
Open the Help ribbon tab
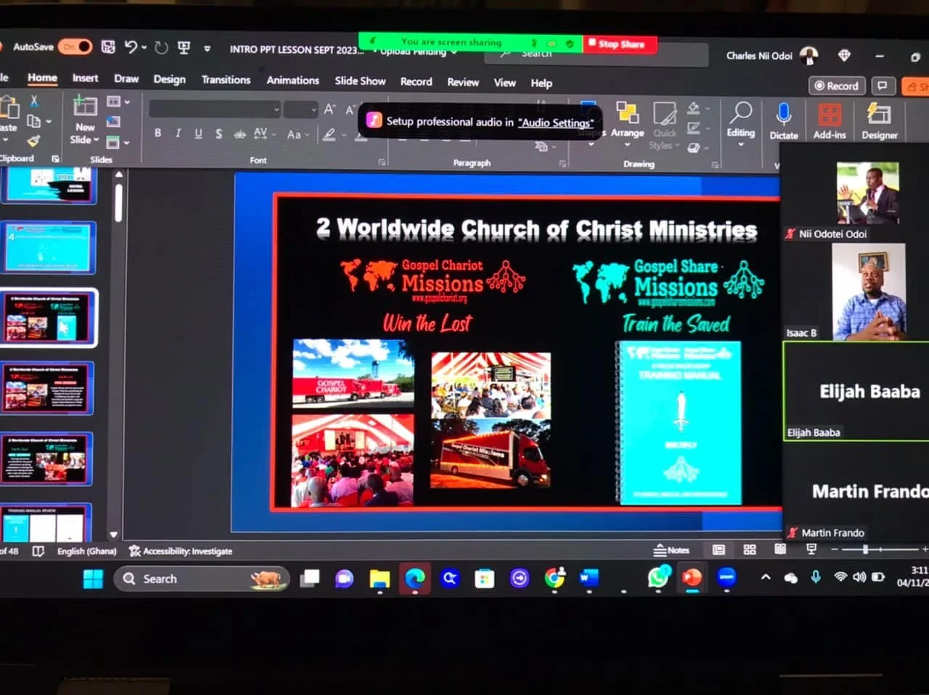(541, 83)
